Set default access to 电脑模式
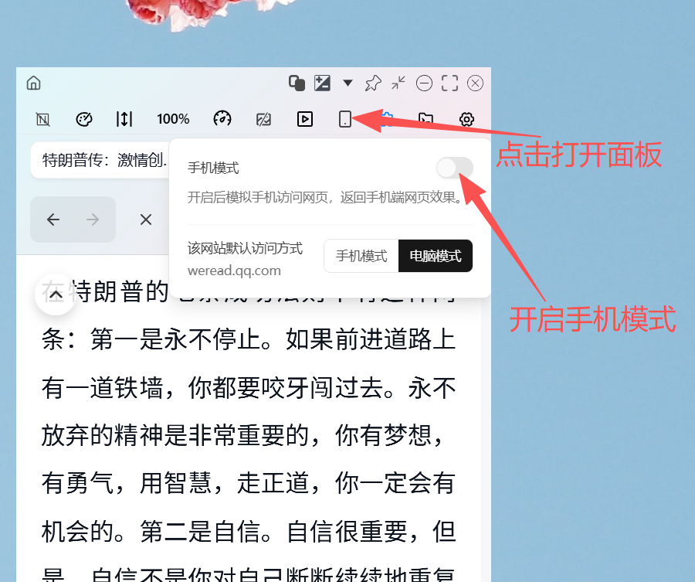The image size is (695, 582). [436, 256]
